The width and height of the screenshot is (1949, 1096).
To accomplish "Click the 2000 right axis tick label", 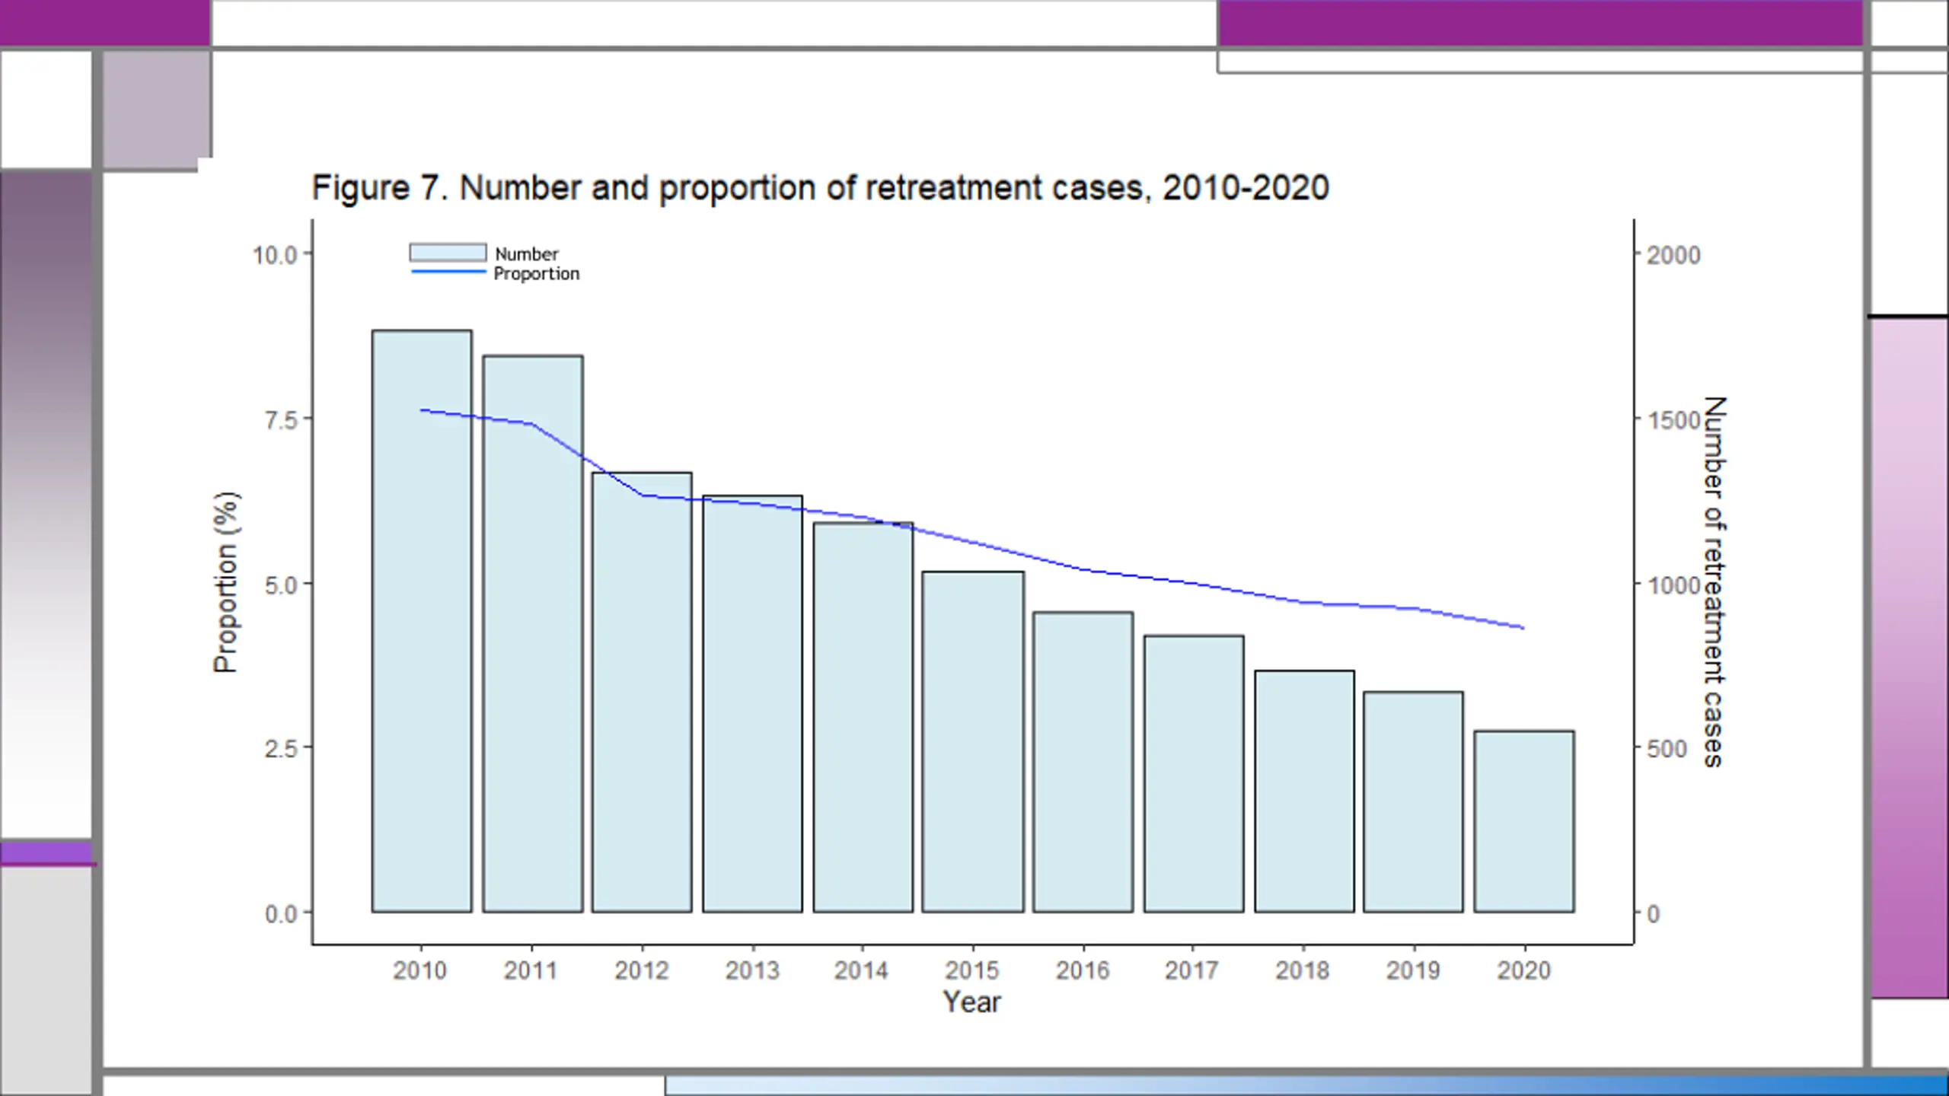I will point(1674,255).
